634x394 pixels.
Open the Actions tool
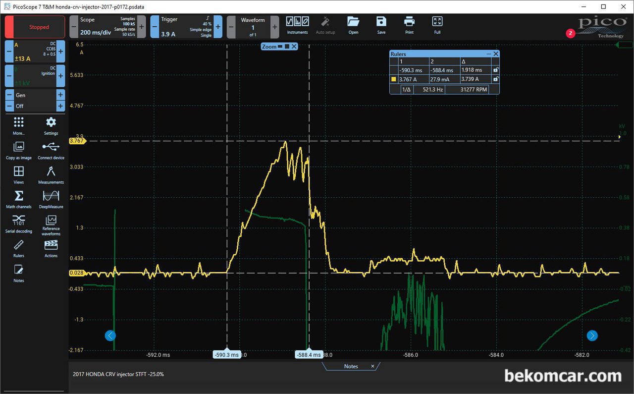coord(51,245)
